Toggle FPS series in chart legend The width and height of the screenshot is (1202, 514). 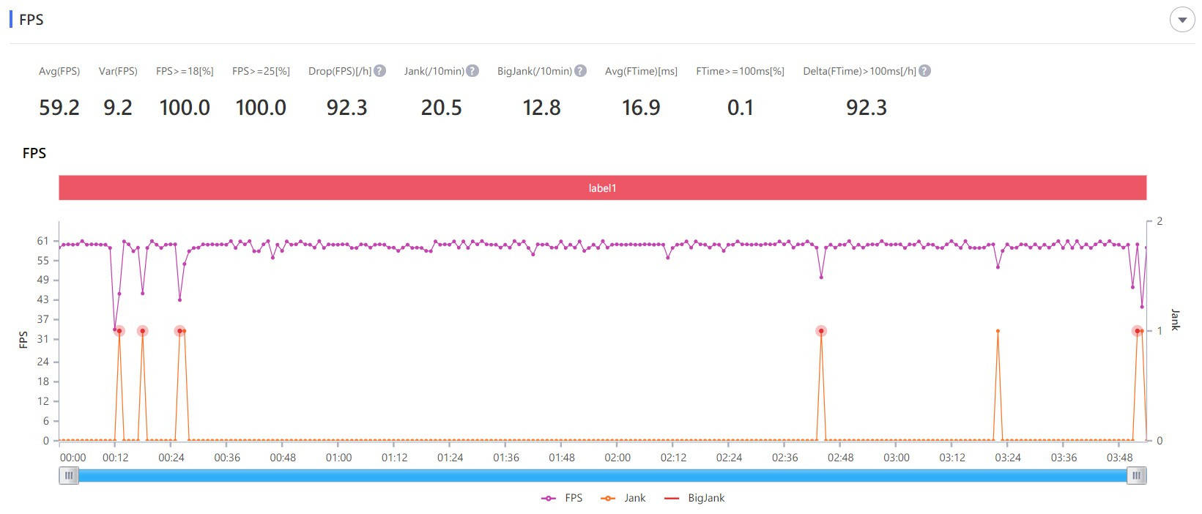pyautogui.click(x=562, y=498)
